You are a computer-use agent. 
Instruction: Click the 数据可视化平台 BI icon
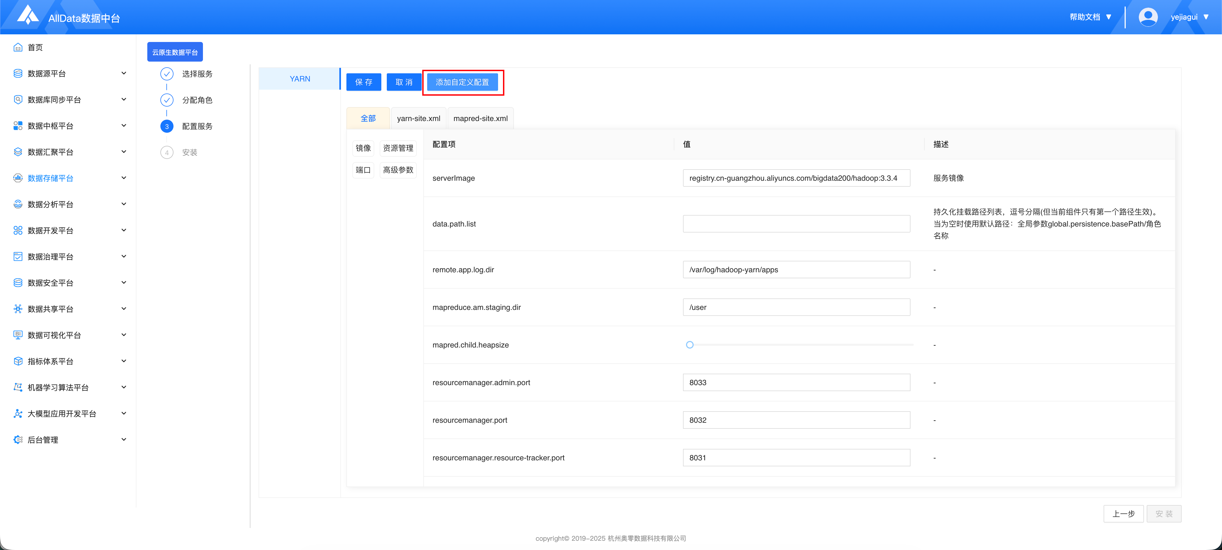tap(18, 335)
